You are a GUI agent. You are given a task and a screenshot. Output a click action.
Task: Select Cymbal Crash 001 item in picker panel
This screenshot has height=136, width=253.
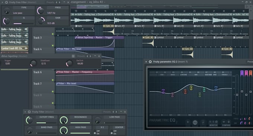pos(15,48)
